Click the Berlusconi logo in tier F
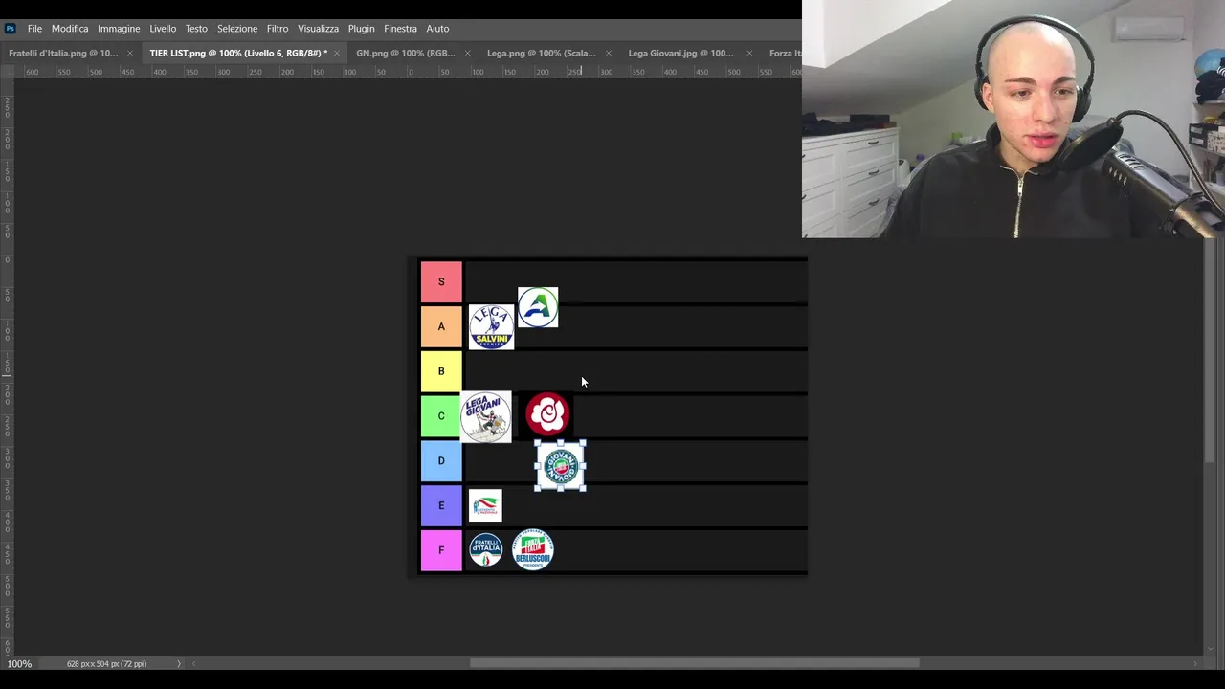This screenshot has height=689, width=1225. [x=533, y=549]
